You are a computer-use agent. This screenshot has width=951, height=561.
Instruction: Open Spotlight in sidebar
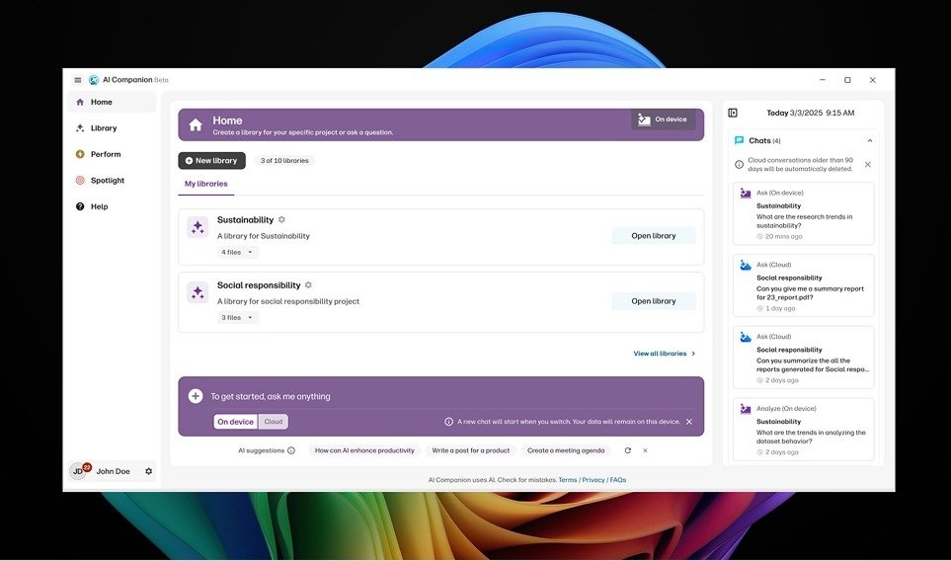point(112,180)
